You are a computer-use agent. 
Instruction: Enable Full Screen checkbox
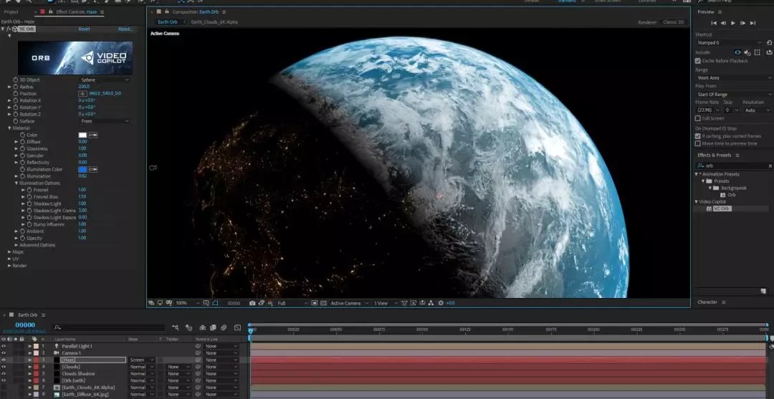pos(698,118)
